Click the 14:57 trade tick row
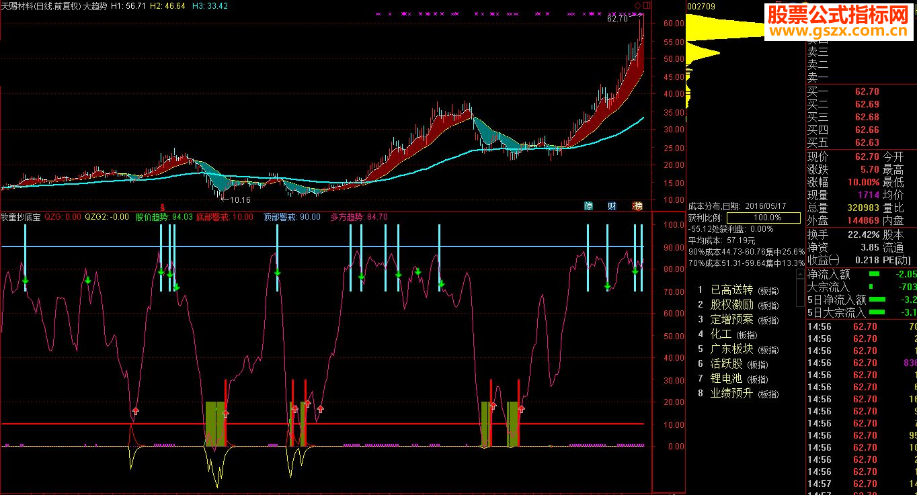 pyautogui.click(x=862, y=484)
